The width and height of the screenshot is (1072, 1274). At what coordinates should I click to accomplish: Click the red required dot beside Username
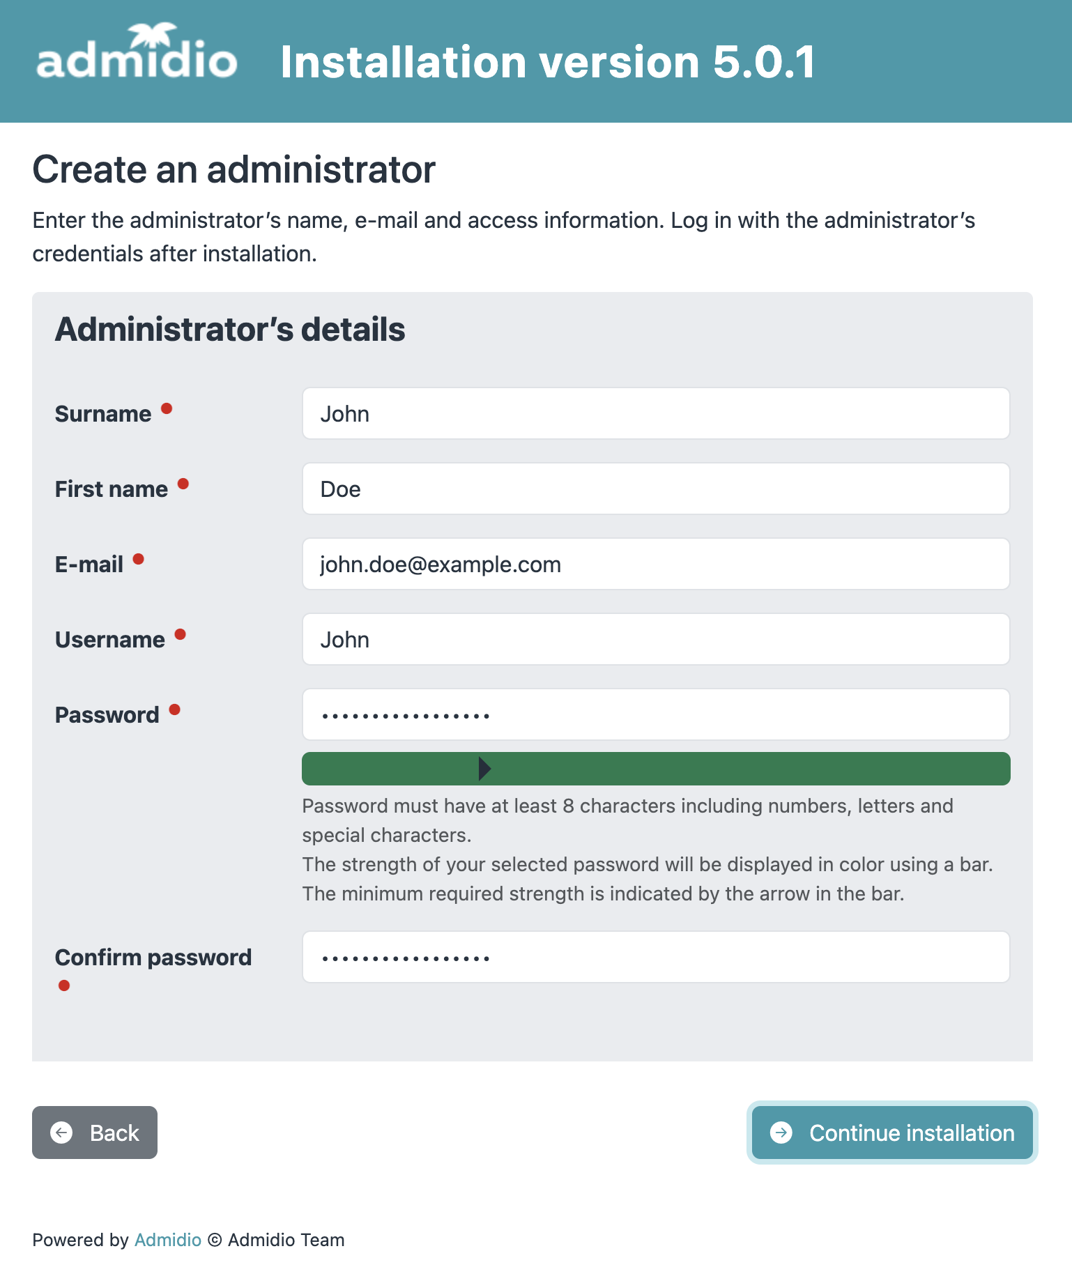point(181,634)
